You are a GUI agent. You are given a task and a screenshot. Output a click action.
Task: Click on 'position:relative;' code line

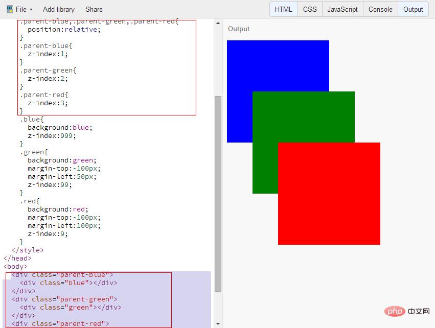tap(64, 30)
